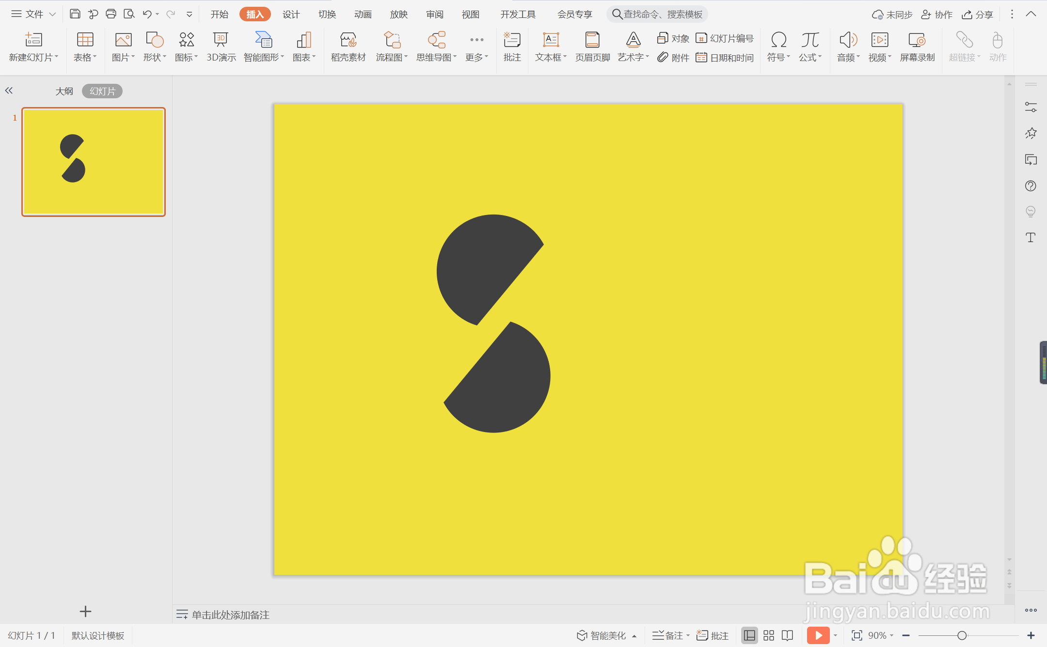Insert a Symbol (符号)
This screenshot has height=647, width=1047.
coord(778,47)
